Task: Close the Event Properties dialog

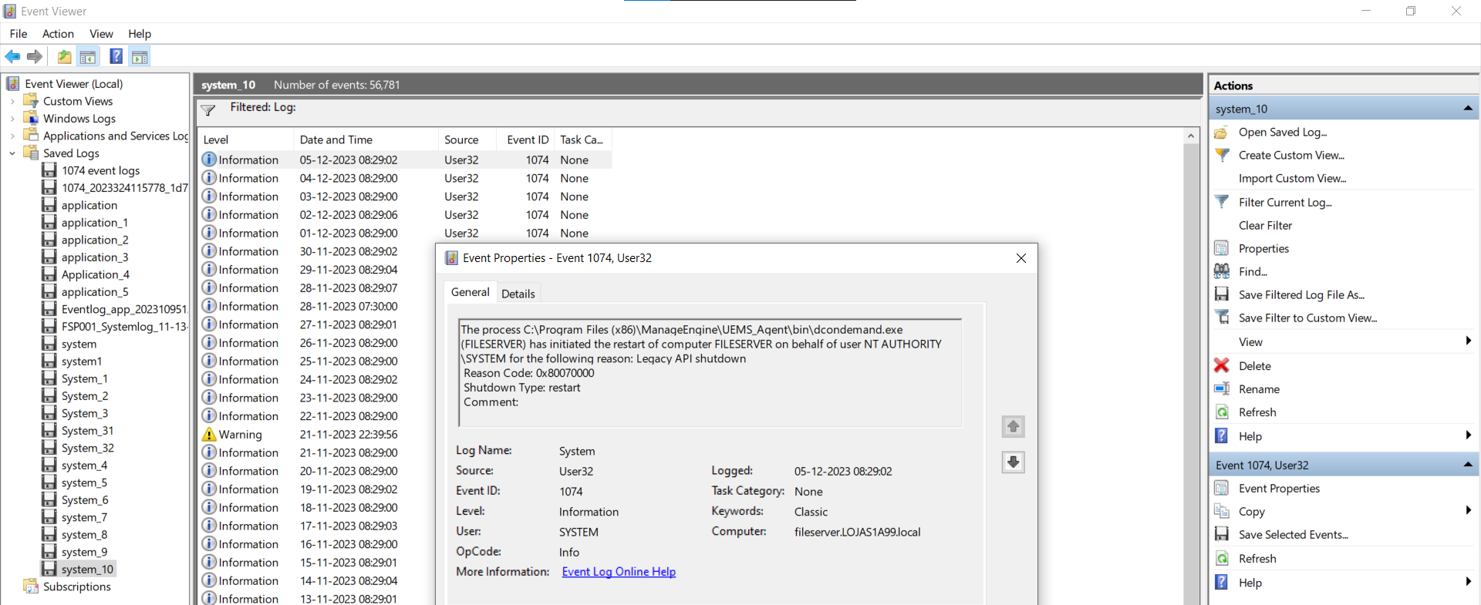Action: tap(1021, 258)
